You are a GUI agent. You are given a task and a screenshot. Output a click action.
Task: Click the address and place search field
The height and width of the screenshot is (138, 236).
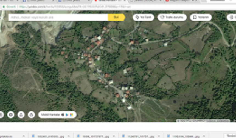pos(58,17)
